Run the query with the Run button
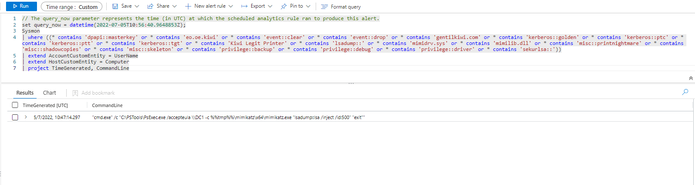The width and height of the screenshot is (695, 185). point(21,6)
